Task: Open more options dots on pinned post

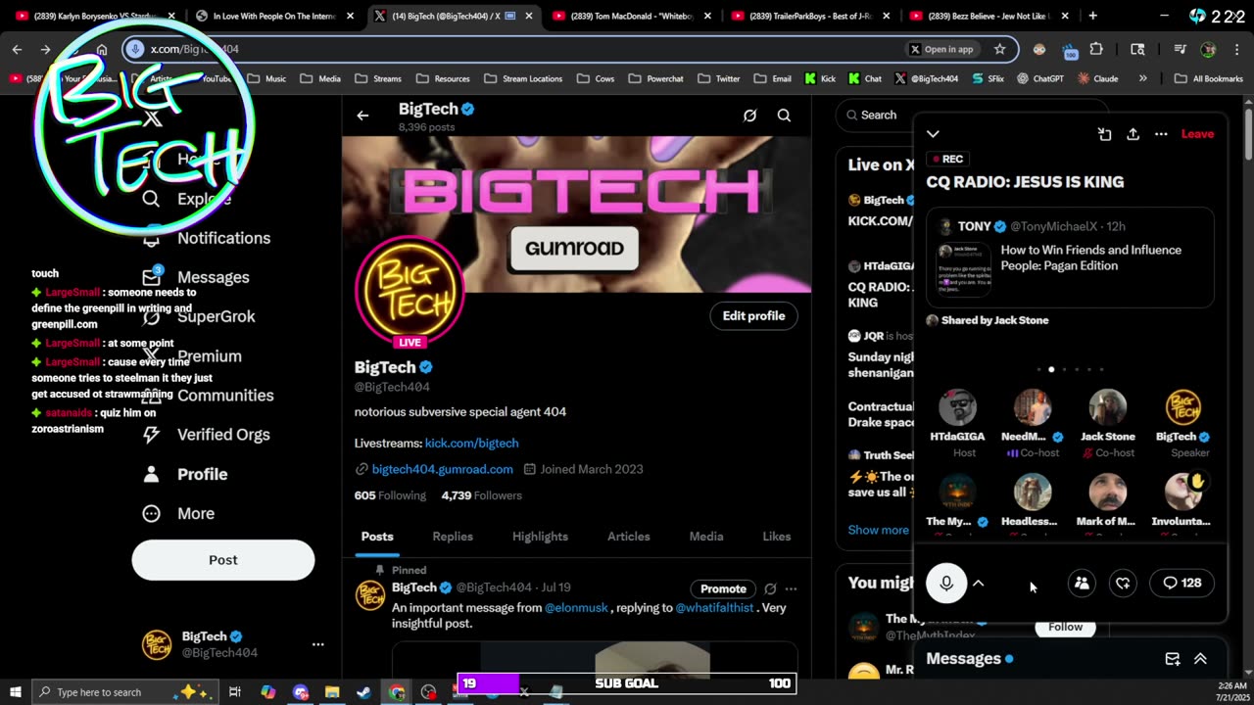Action: tap(791, 588)
